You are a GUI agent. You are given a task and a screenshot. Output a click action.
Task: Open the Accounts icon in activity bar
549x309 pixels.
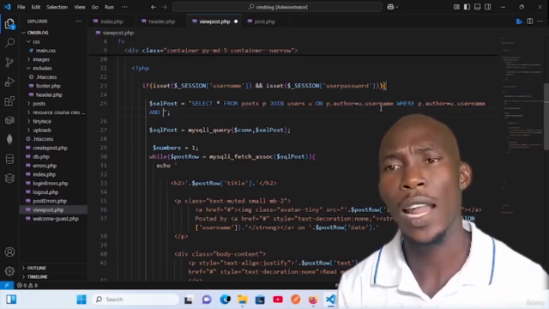click(x=9, y=251)
